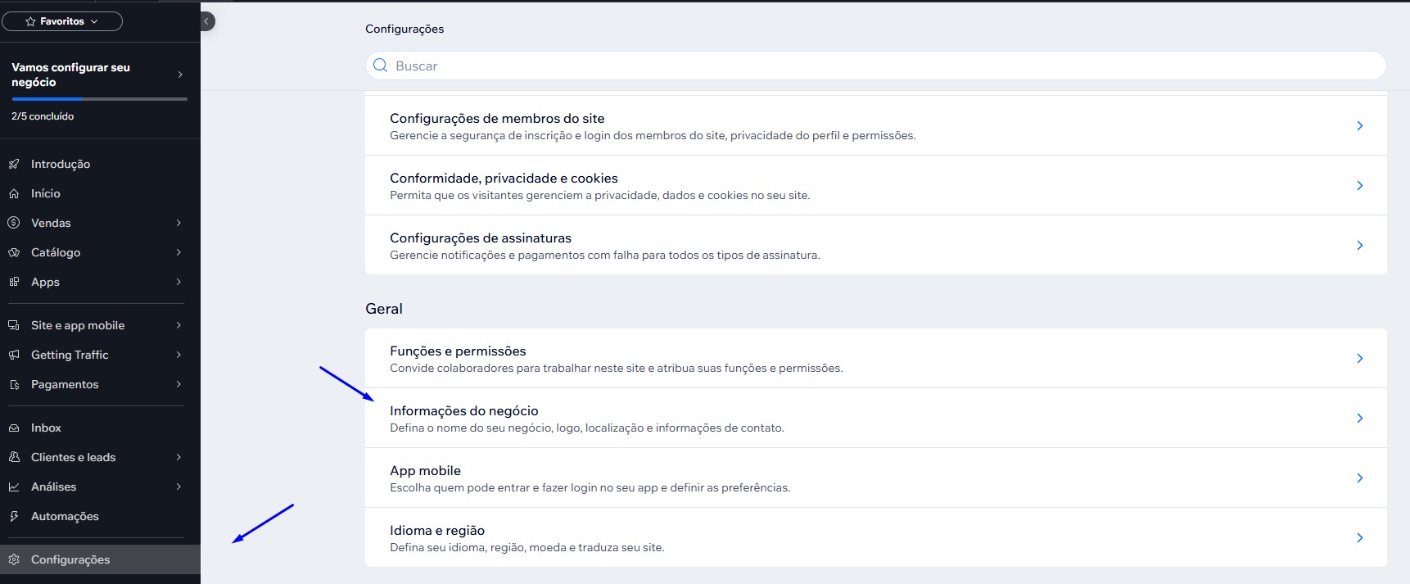Click the Apps grid icon
Viewport: 1410px width, 584px height.
point(14,282)
